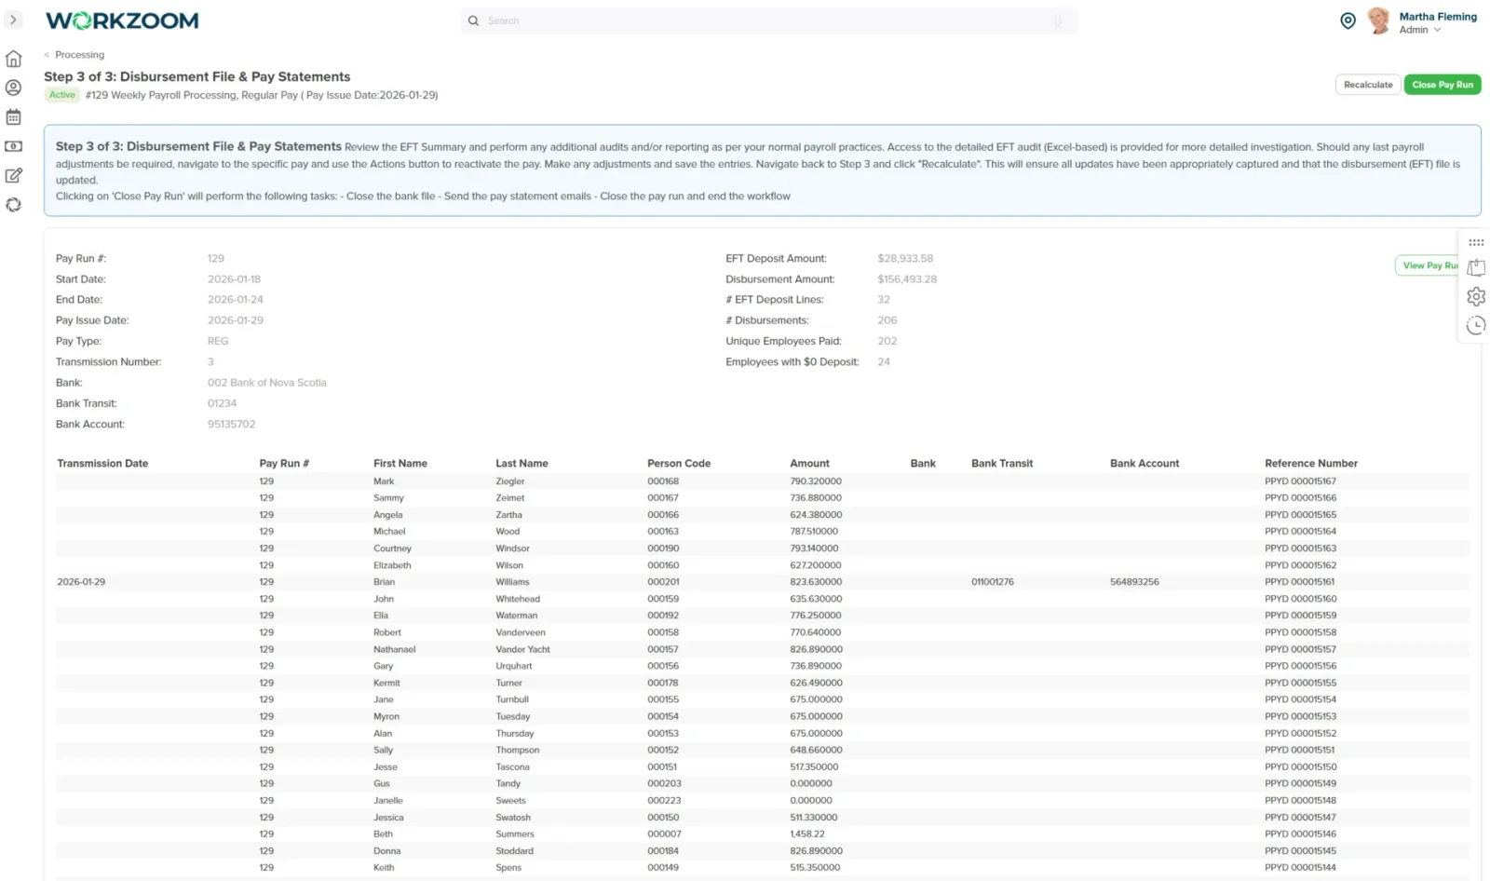
Task: Open the dotted grid icon in right panel
Action: [x=1476, y=242]
